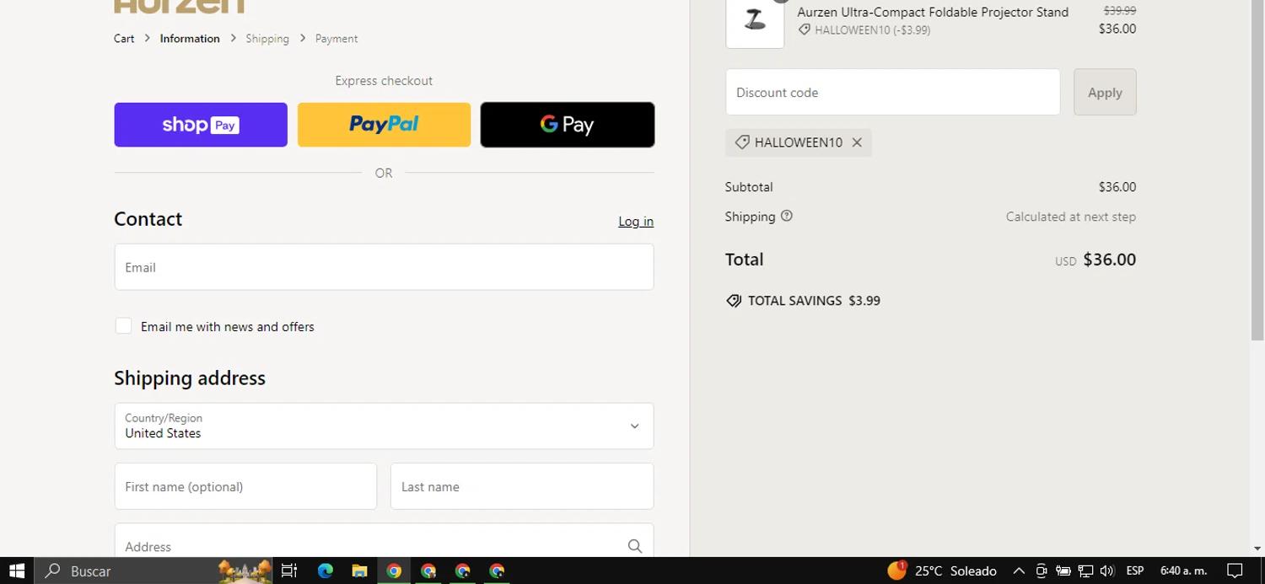Choose Google Pay express checkout
This screenshot has height=584, width=1265.
coord(567,125)
